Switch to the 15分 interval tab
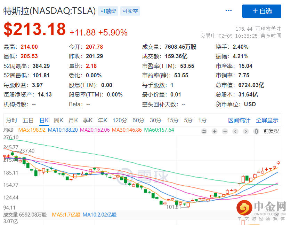The width and height of the screenshot is (291, 225). (x=173, y=120)
